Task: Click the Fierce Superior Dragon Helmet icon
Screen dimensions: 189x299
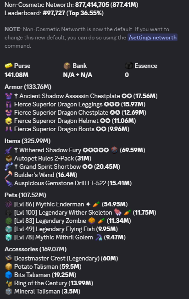Action: (9, 121)
